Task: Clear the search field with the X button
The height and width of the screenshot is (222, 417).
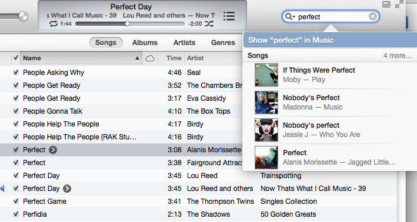Action: 373,16
